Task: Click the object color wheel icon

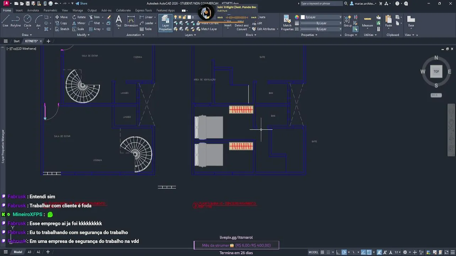Action: 297,17
